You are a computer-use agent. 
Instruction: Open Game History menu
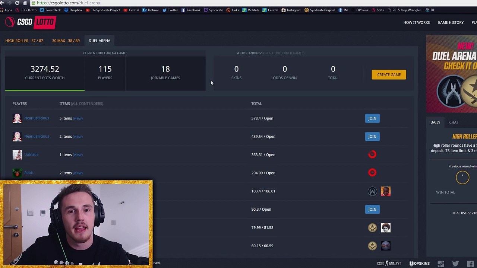(x=451, y=22)
